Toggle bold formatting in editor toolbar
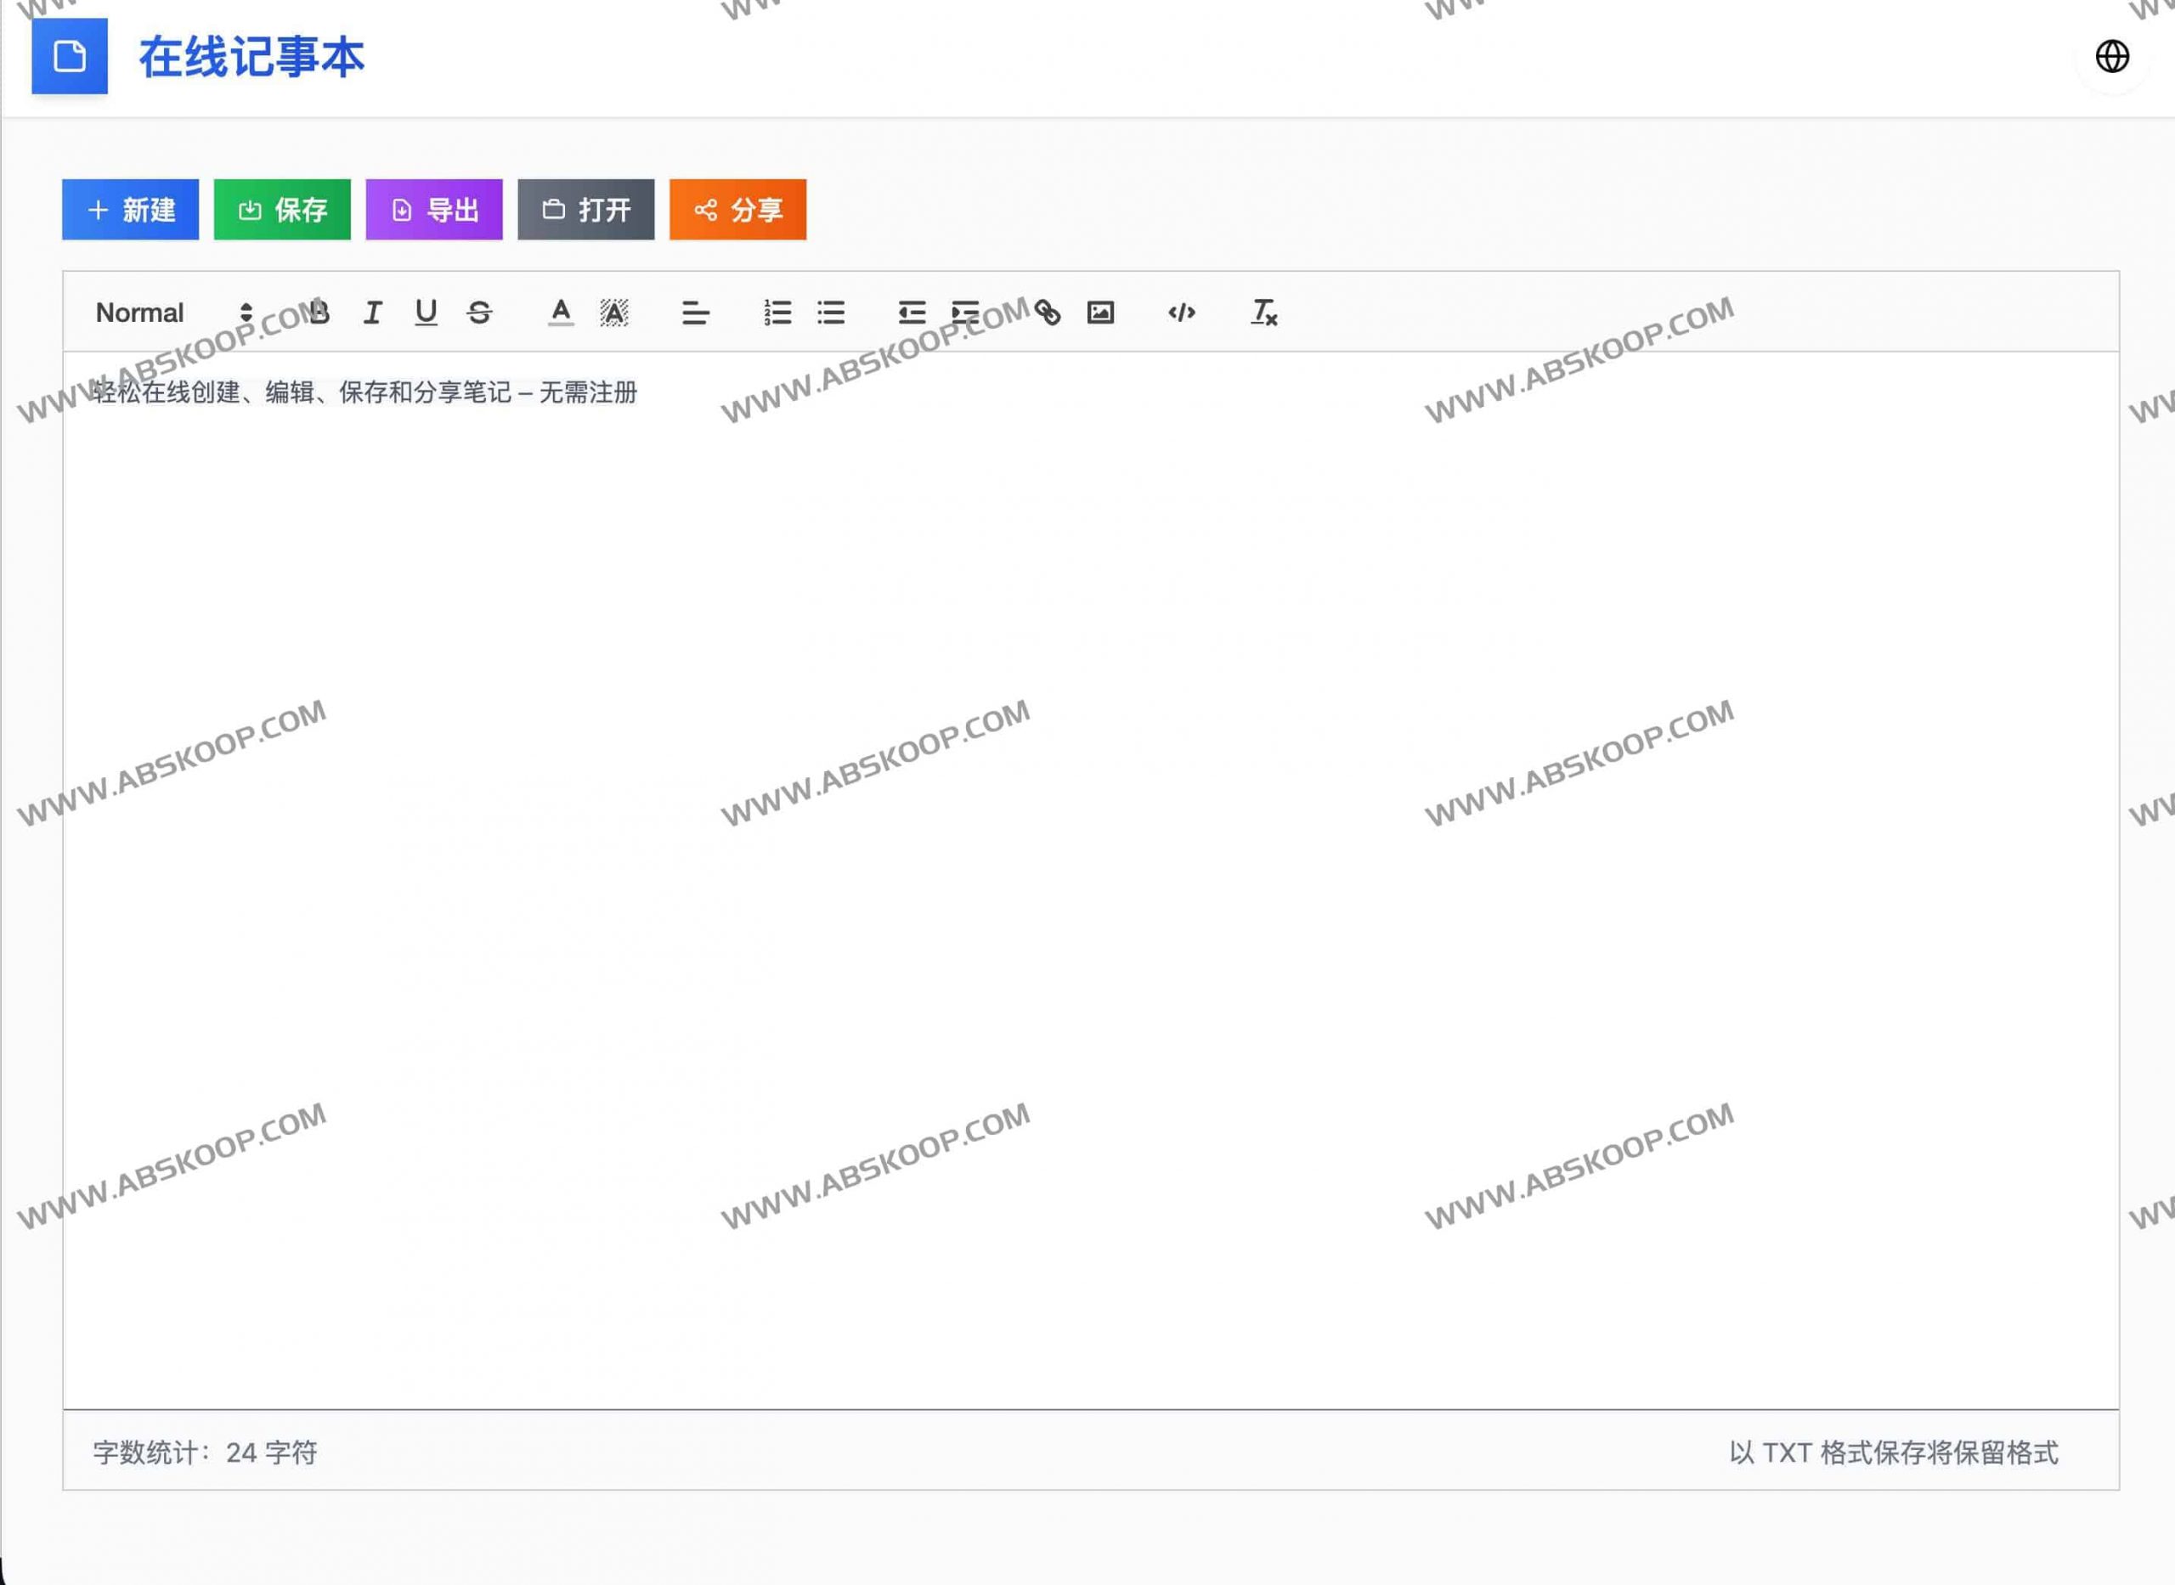This screenshot has height=1585, width=2175. [319, 313]
